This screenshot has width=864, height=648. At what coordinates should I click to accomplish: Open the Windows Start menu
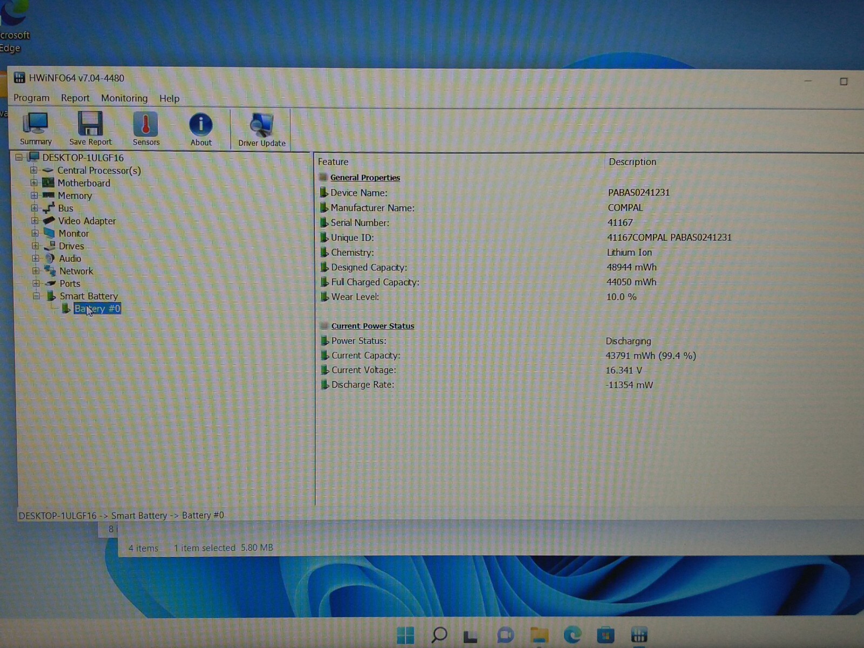point(406,635)
